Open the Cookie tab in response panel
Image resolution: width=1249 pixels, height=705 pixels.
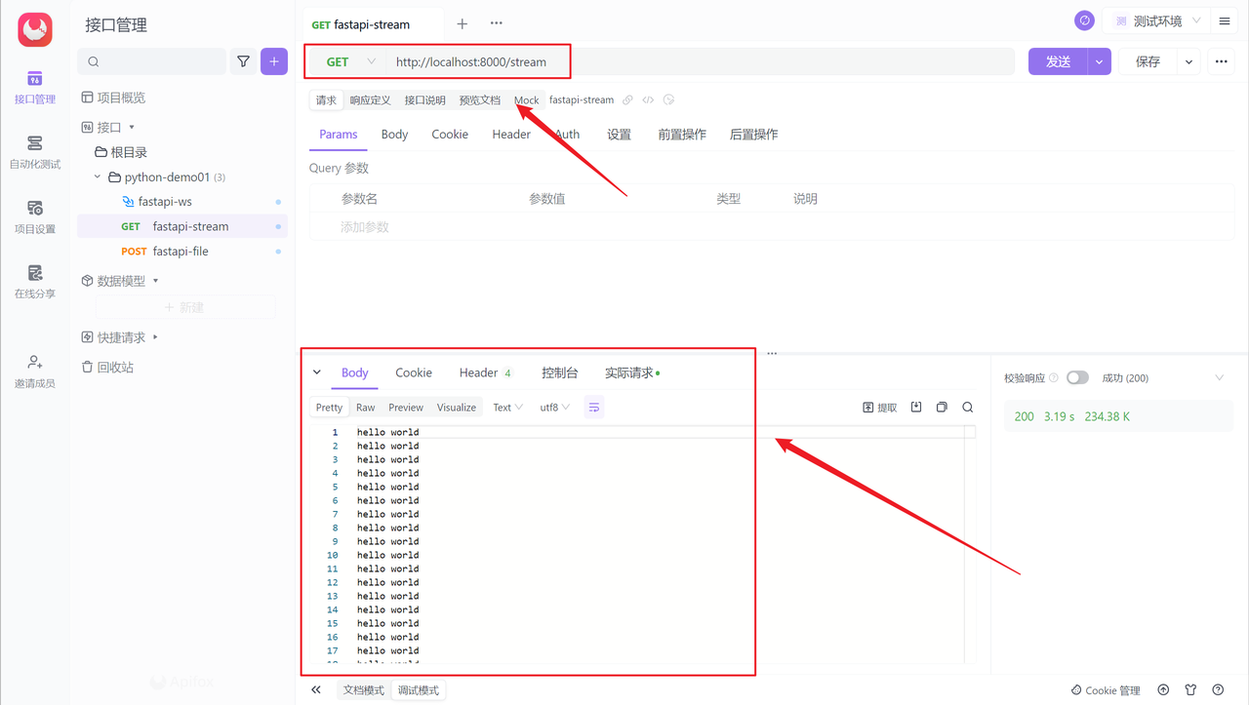pos(413,372)
